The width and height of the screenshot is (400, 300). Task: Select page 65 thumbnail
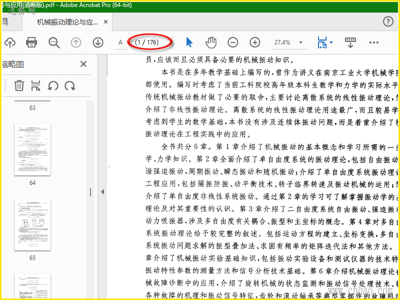click(x=32, y=224)
